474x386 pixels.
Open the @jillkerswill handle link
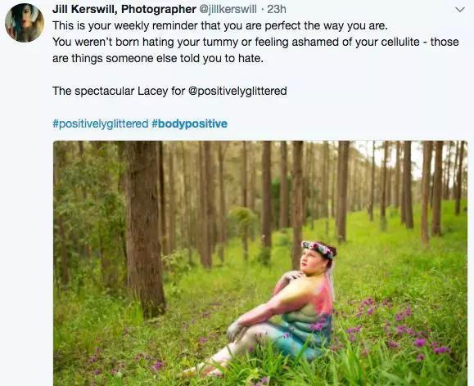(228, 9)
